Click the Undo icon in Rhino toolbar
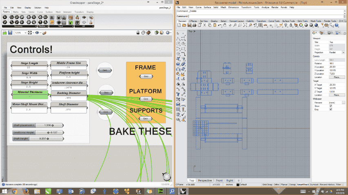The height and width of the screenshot is (195, 348). 220,25
